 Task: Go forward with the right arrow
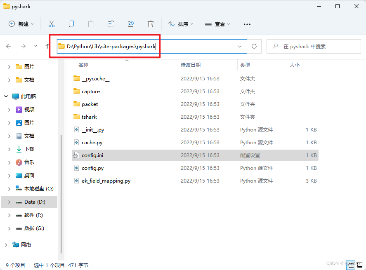pos(23,46)
